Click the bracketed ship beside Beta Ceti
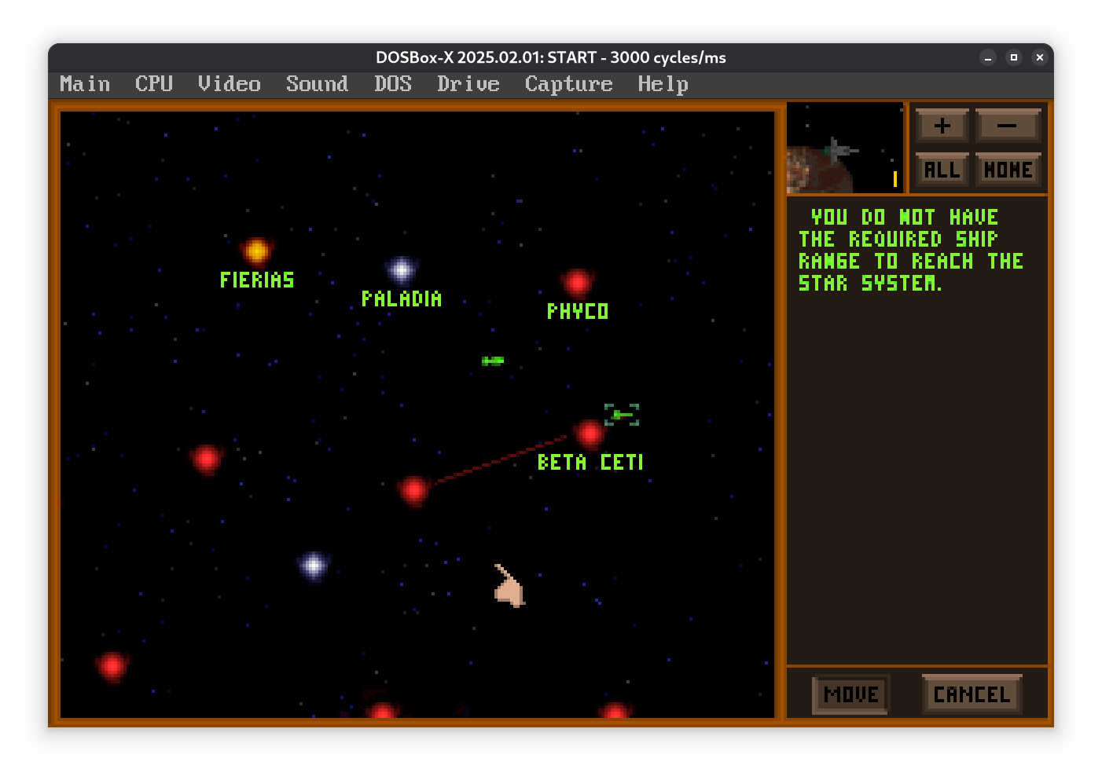The image size is (1102, 780). (622, 415)
